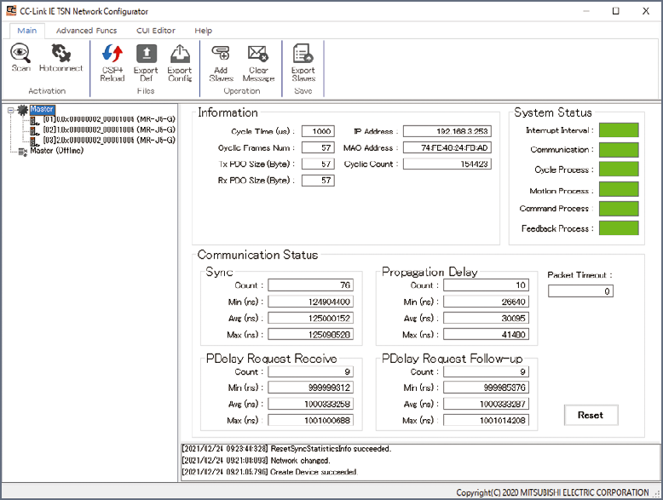
Task: Click the Interrupt Interval status indicator
Action: (619, 130)
